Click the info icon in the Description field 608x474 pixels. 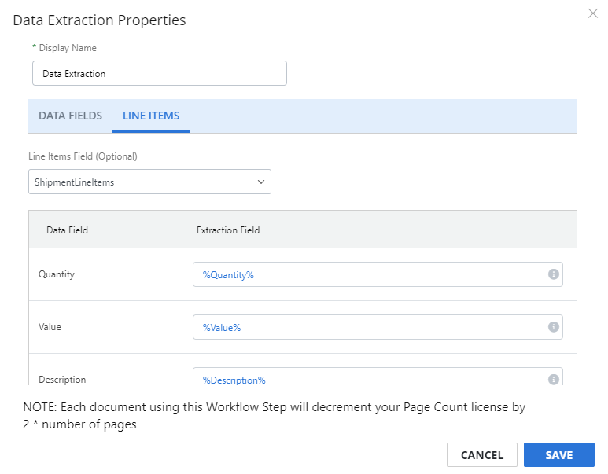click(553, 380)
